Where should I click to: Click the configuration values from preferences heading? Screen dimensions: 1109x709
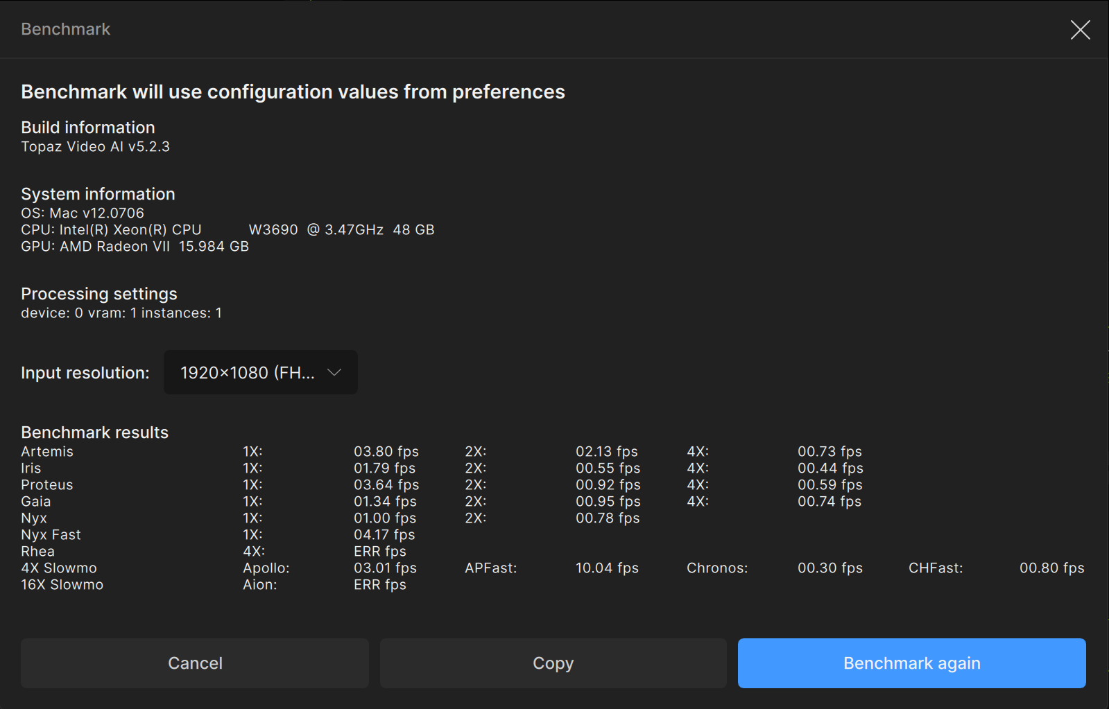pos(293,92)
